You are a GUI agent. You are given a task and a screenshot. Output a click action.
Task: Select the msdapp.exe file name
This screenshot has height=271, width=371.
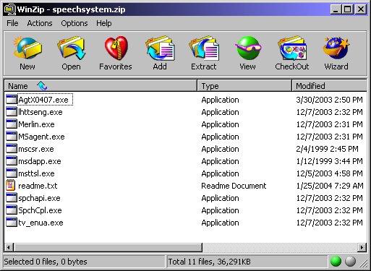40,161
